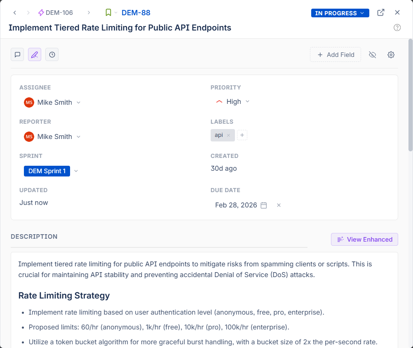This screenshot has height=348, width=413.
Task: Open the DEM-106 breadcrumb issue
Action: pyautogui.click(x=59, y=12)
